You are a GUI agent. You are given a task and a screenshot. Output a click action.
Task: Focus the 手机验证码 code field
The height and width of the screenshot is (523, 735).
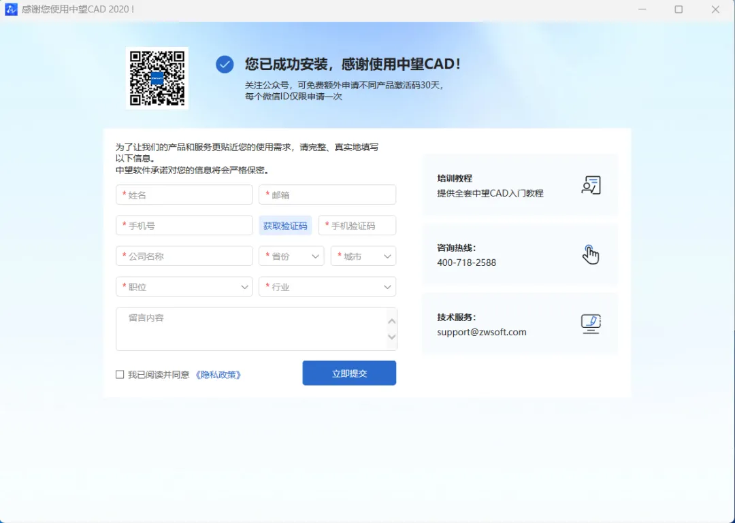click(357, 225)
